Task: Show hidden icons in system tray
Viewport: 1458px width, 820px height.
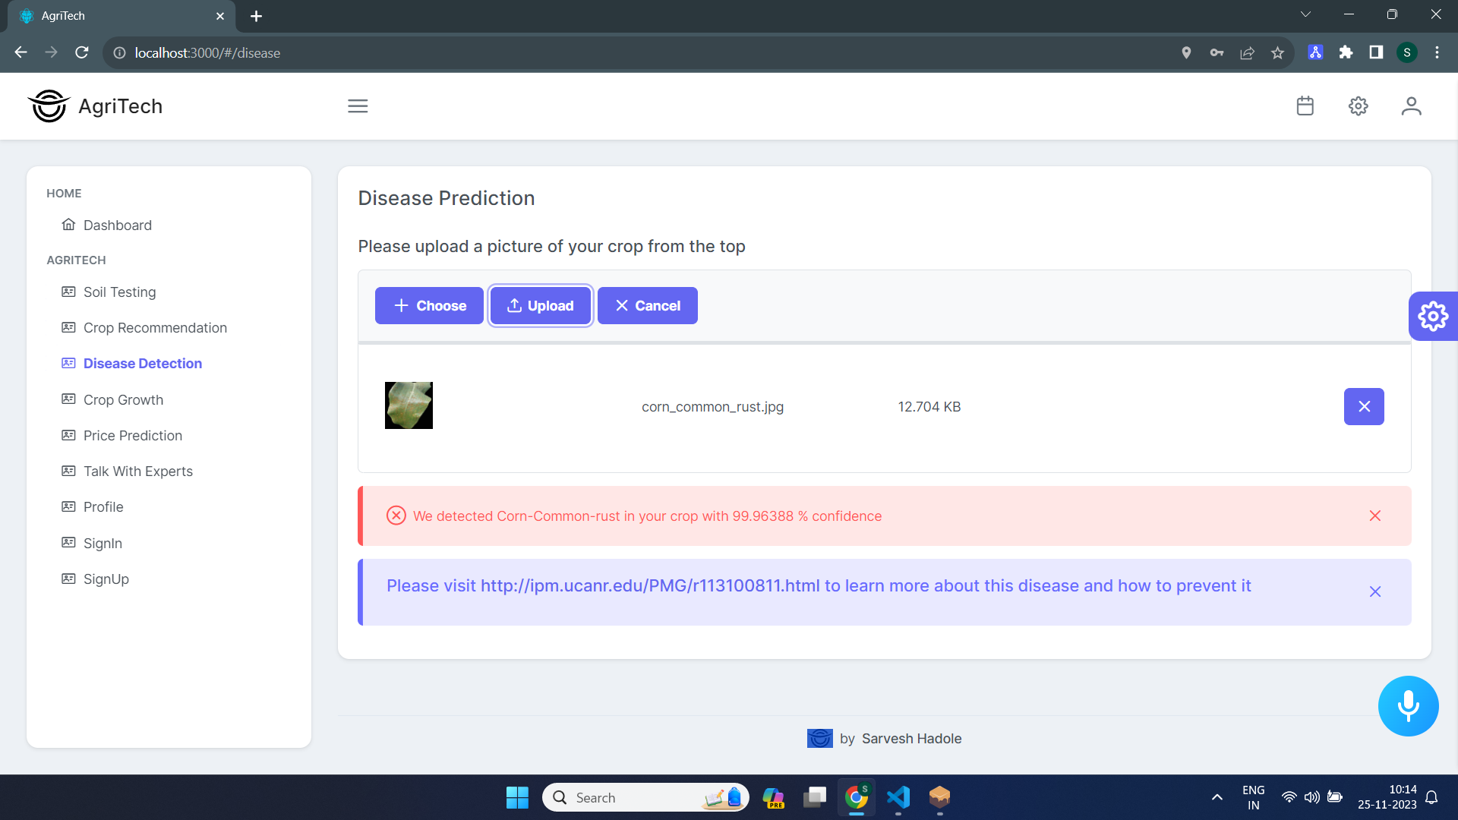Action: pos(1217,797)
